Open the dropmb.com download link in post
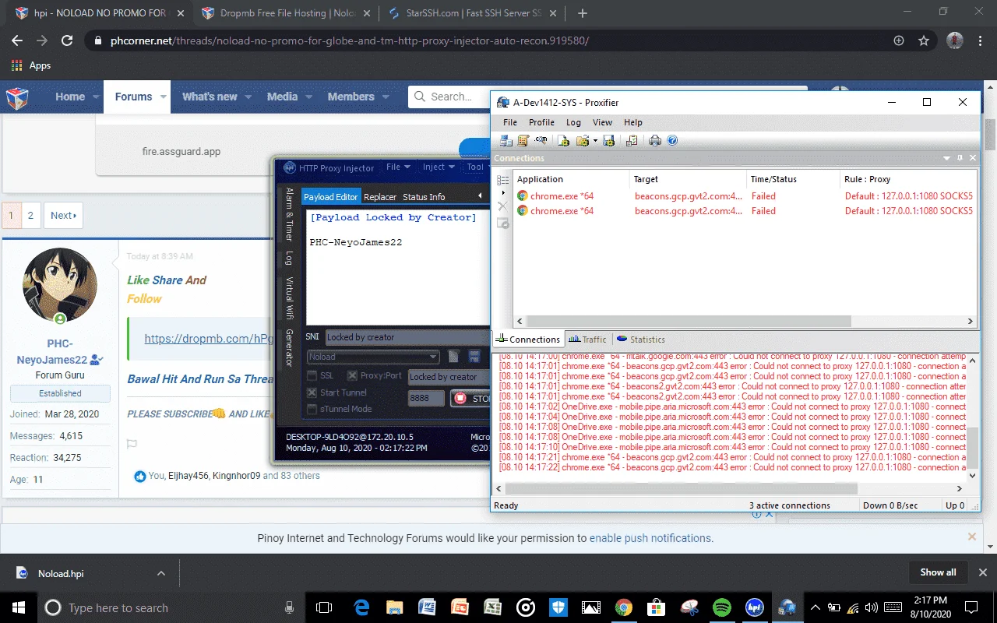997x623 pixels. click(210, 339)
